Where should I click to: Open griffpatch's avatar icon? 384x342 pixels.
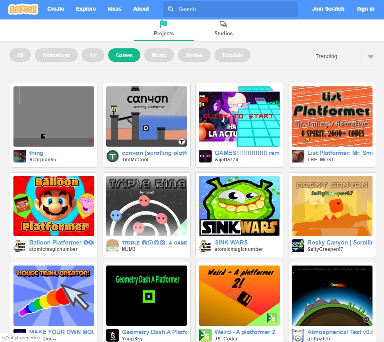[298, 335]
